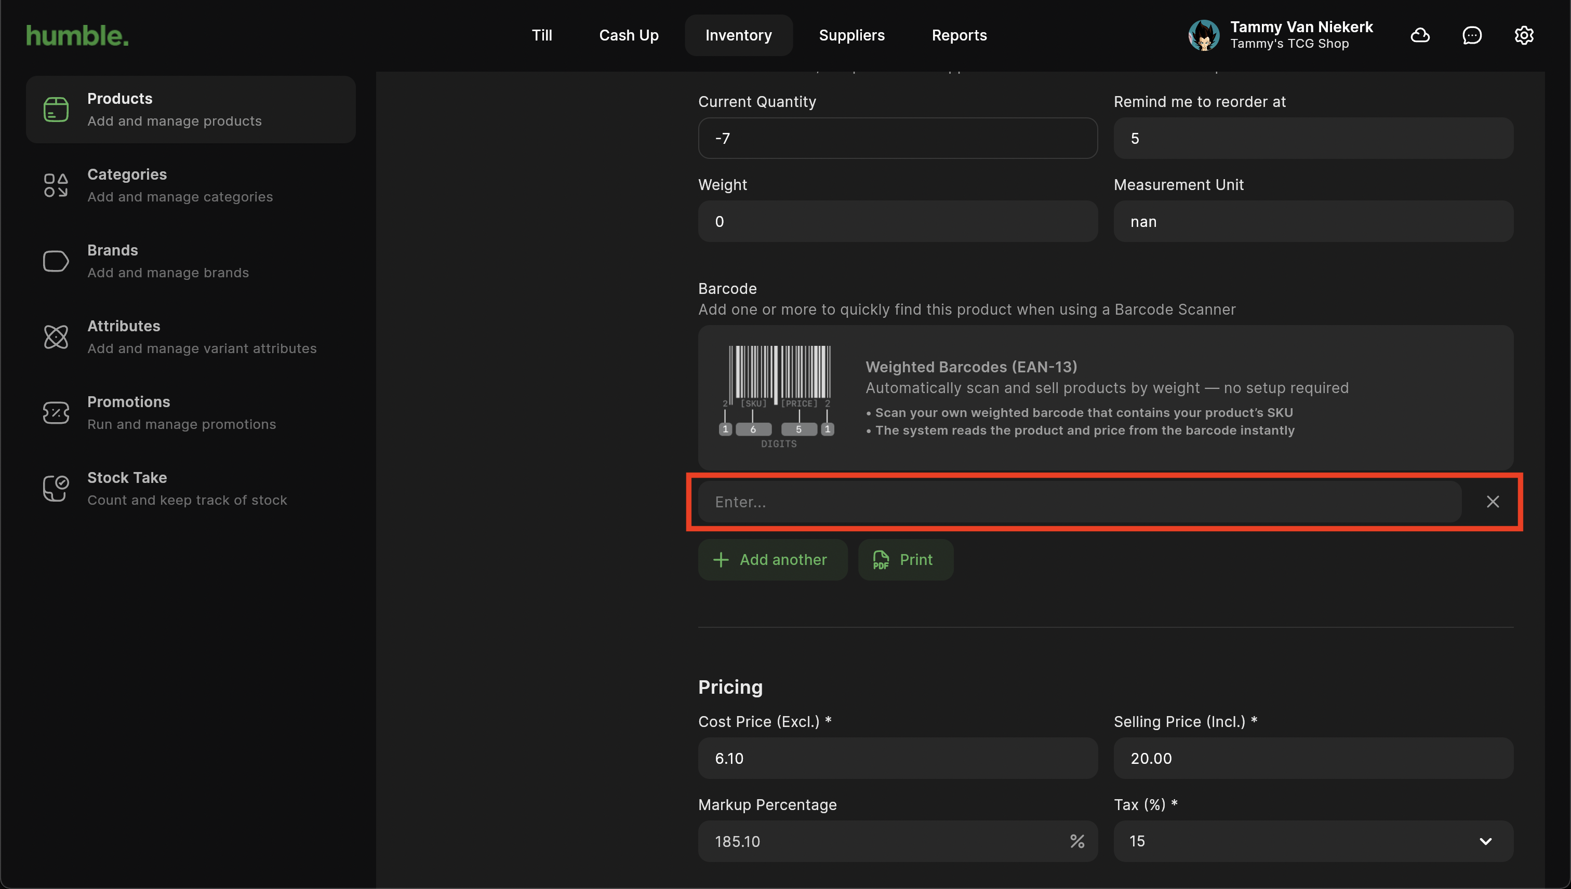Focus the barcode Enter... field
Screen dimensions: 1571x889
click(1079, 502)
